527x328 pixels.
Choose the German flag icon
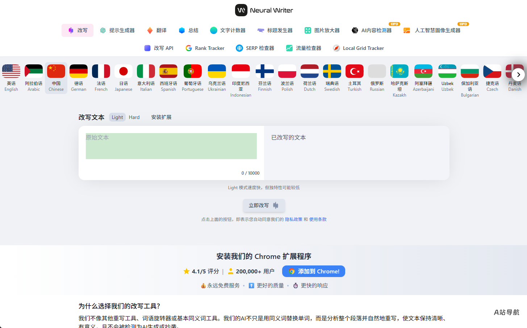click(x=79, y=71)
